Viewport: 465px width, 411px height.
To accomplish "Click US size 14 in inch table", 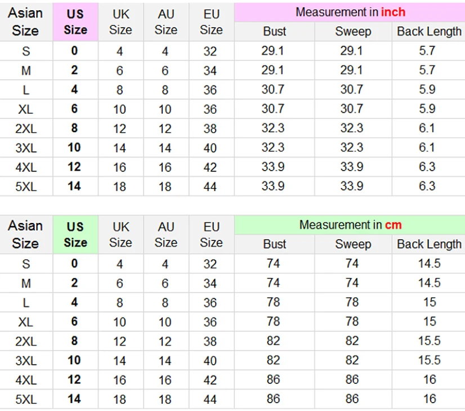I will click(74, 186).
